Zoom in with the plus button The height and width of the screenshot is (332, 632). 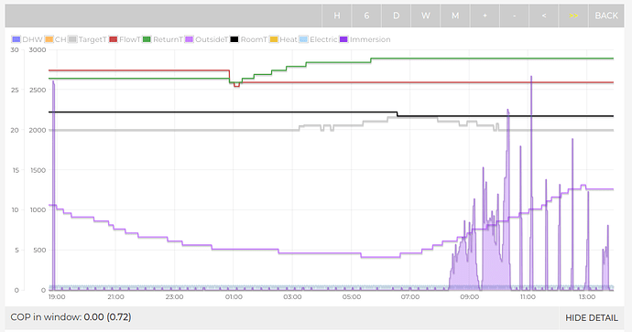tap(485, 16)
